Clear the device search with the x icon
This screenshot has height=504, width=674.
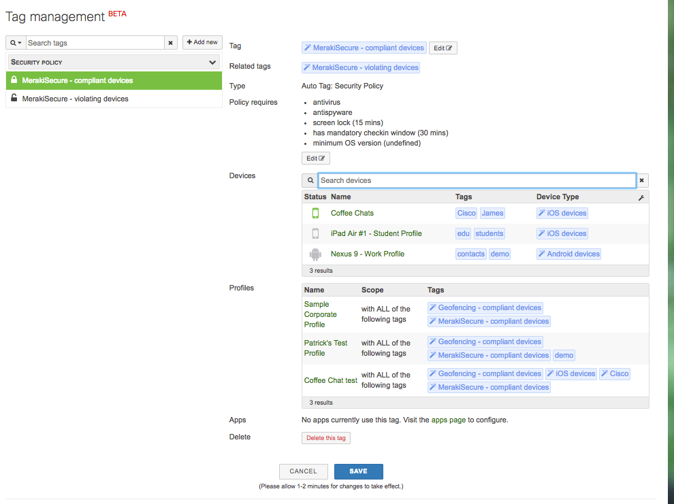[641, 180]
